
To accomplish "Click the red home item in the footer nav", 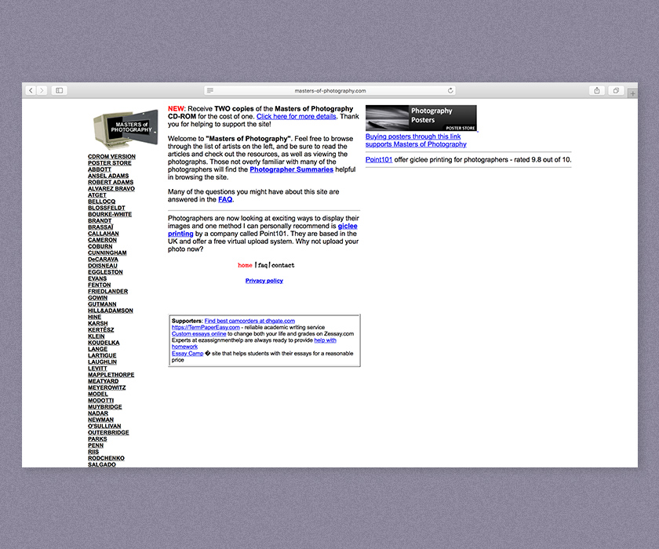I will pos(245,265).
